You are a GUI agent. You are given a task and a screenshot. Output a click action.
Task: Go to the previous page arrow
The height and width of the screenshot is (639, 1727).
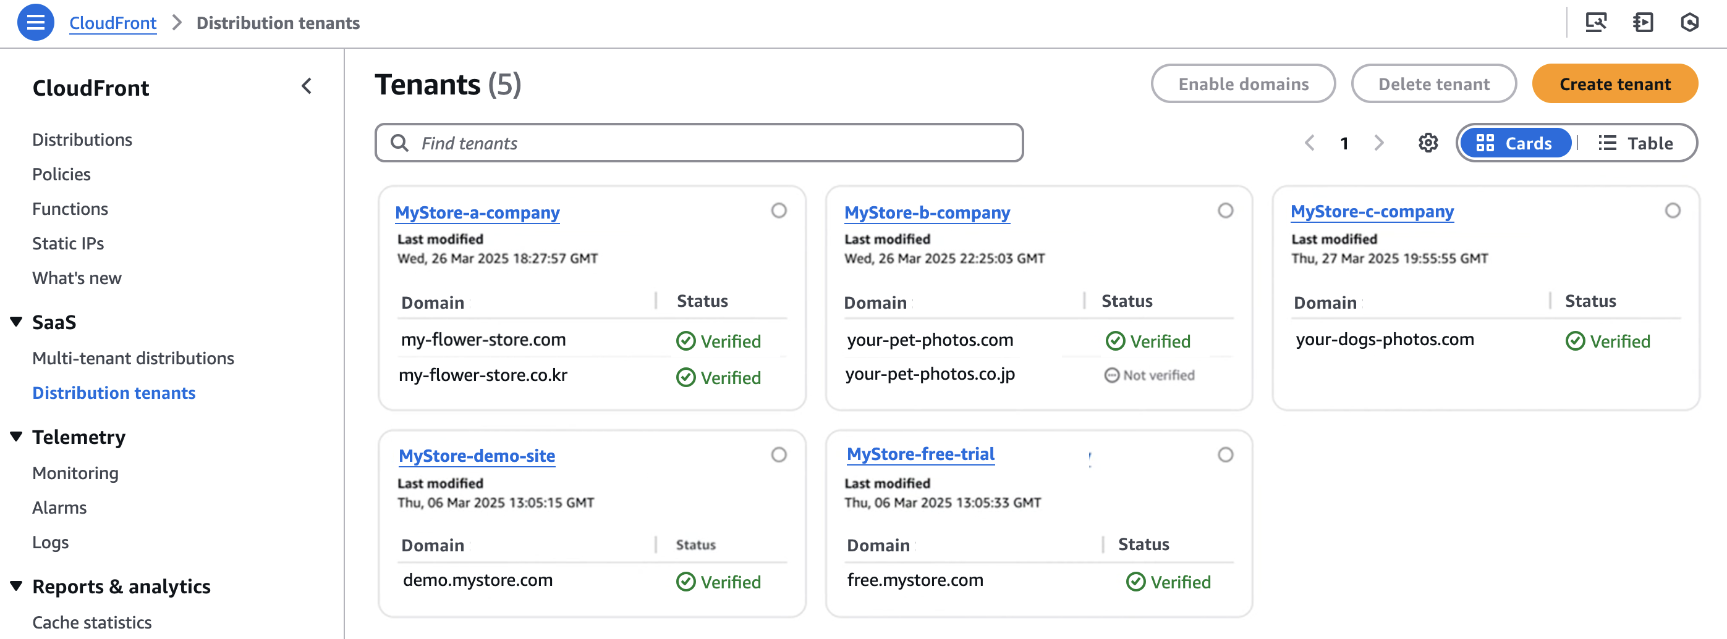[x=1309, y=143]
